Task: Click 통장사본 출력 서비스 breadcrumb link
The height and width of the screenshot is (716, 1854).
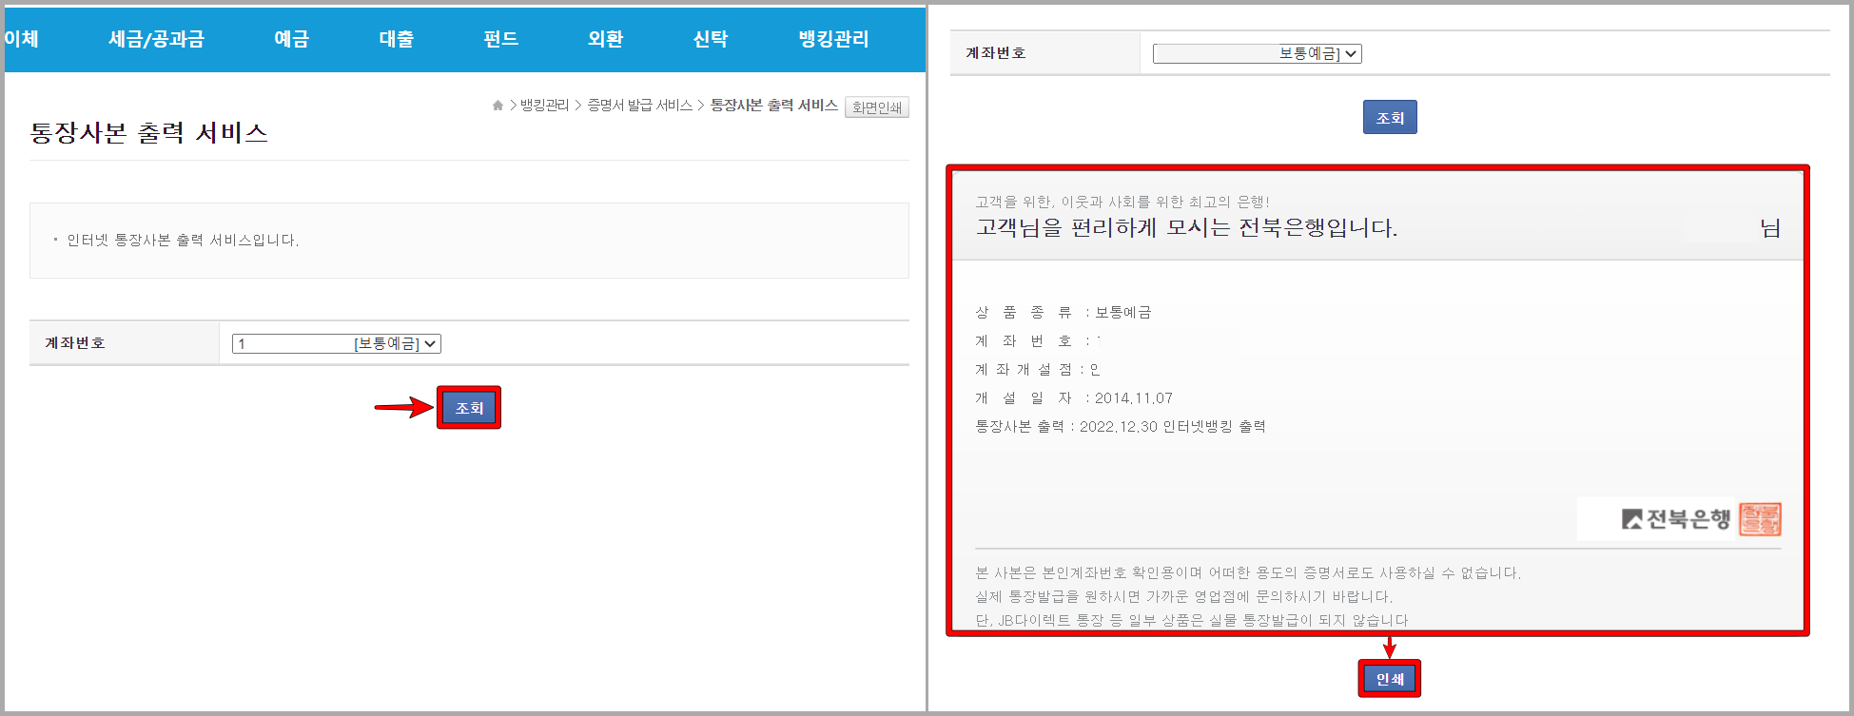Action: 773,106
